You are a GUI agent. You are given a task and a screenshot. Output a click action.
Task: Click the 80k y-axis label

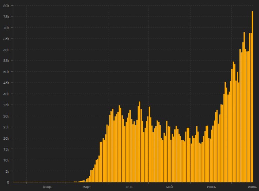pyautogui.click(x=6, y=6)
